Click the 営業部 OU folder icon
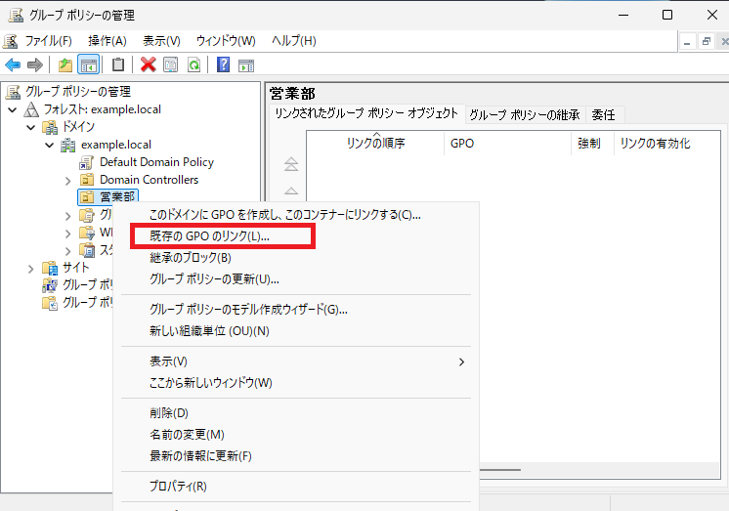 [87, 197]
